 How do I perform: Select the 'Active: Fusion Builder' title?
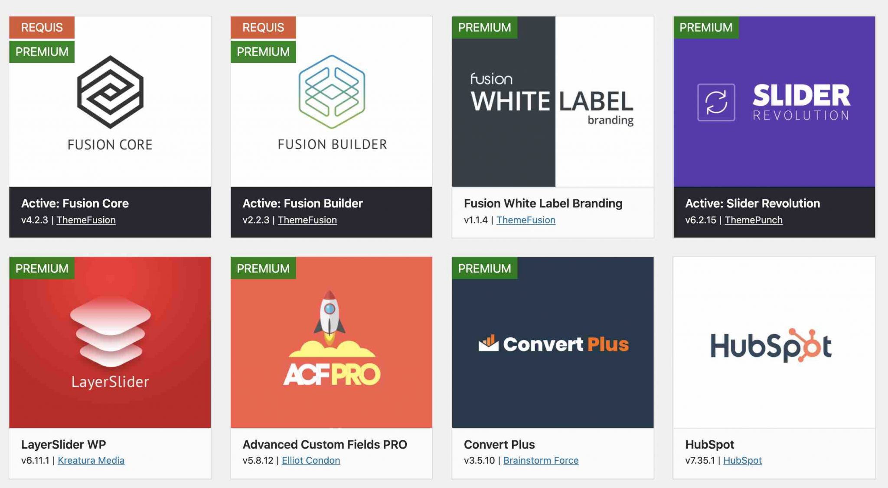pos(303,203)
